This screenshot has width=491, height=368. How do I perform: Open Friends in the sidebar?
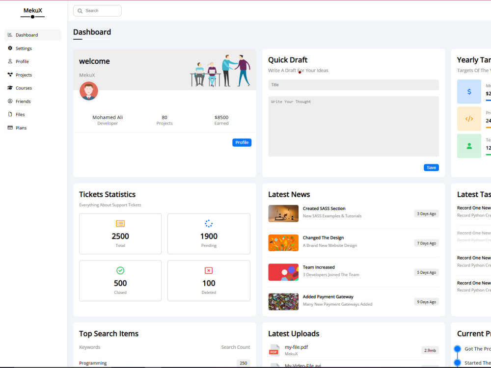(x=32, y=101)
